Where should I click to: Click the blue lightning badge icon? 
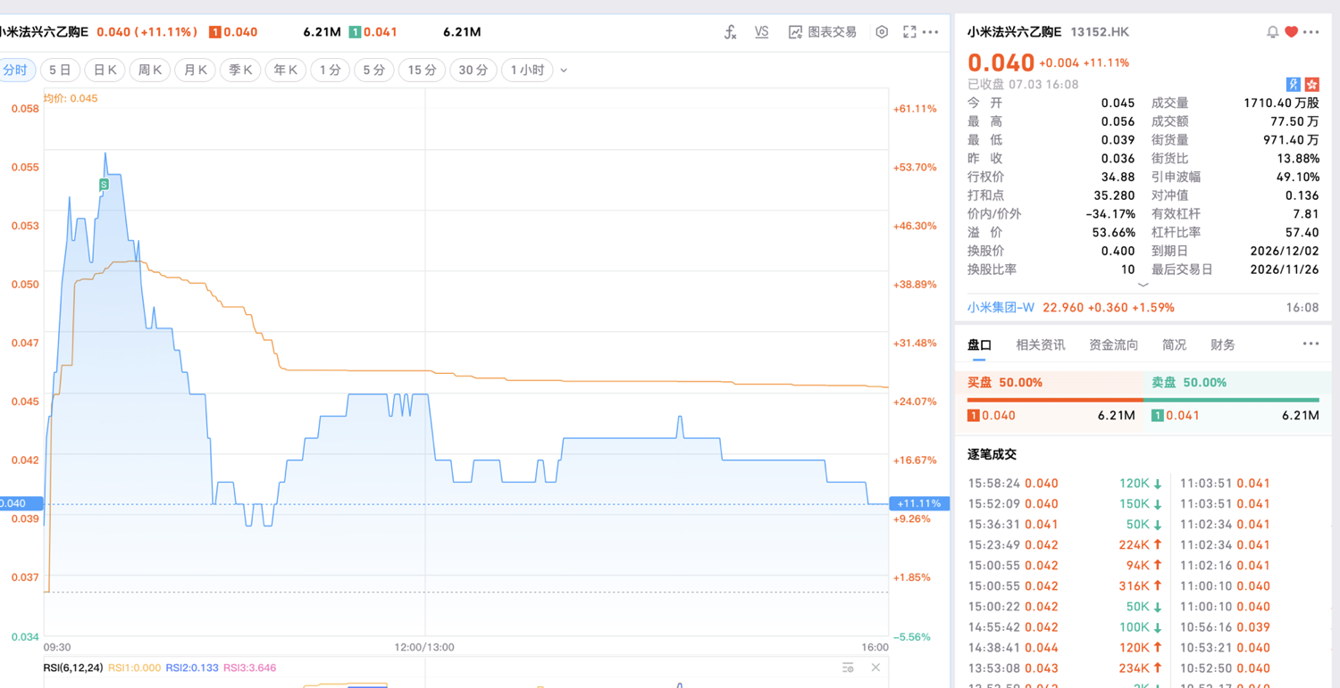[1293, 84]
